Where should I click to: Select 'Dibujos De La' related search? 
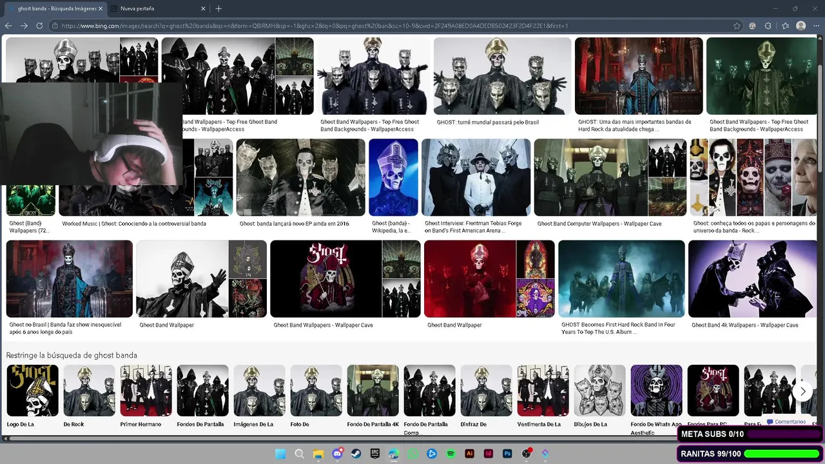point(599,396)
